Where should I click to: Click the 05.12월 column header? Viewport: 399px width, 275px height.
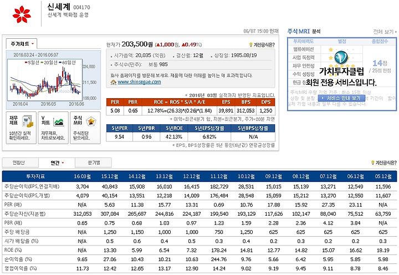click(x=383, y=176)
